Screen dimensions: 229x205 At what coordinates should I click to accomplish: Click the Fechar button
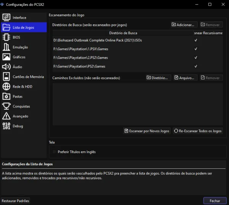click(215, 201)
